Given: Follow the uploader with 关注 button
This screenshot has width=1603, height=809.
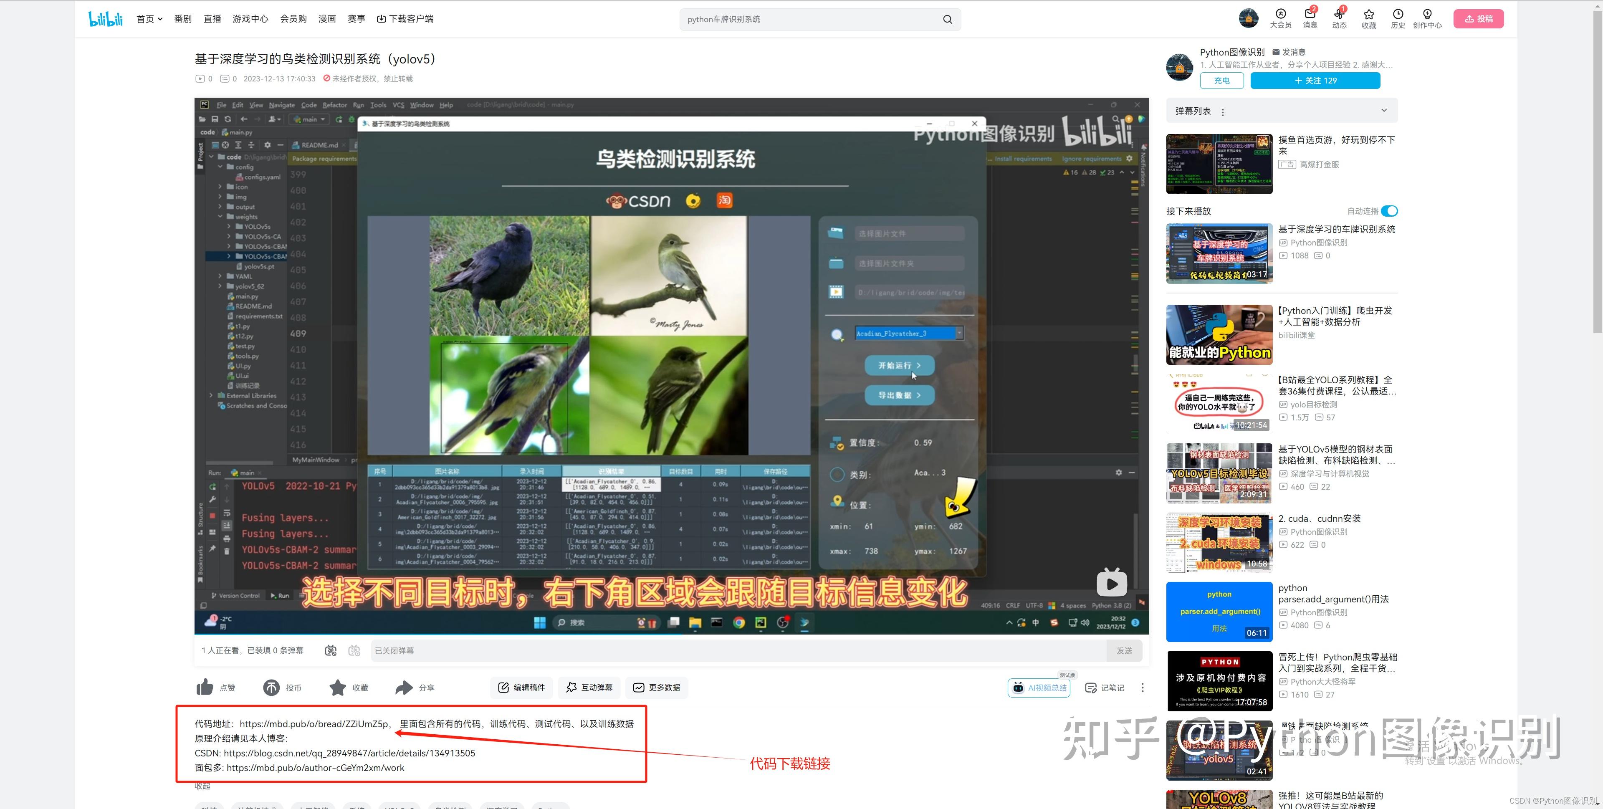Looking at the screenshot, I should pos(1315,80).
